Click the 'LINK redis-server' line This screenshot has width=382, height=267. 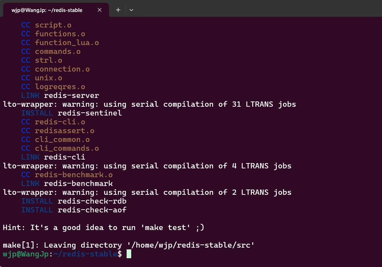[x=60, y=95]
